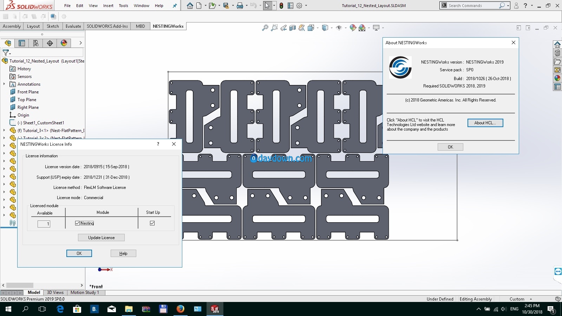Toggle Section View icon
Screen dimensions: 562x316
(293, 28)
